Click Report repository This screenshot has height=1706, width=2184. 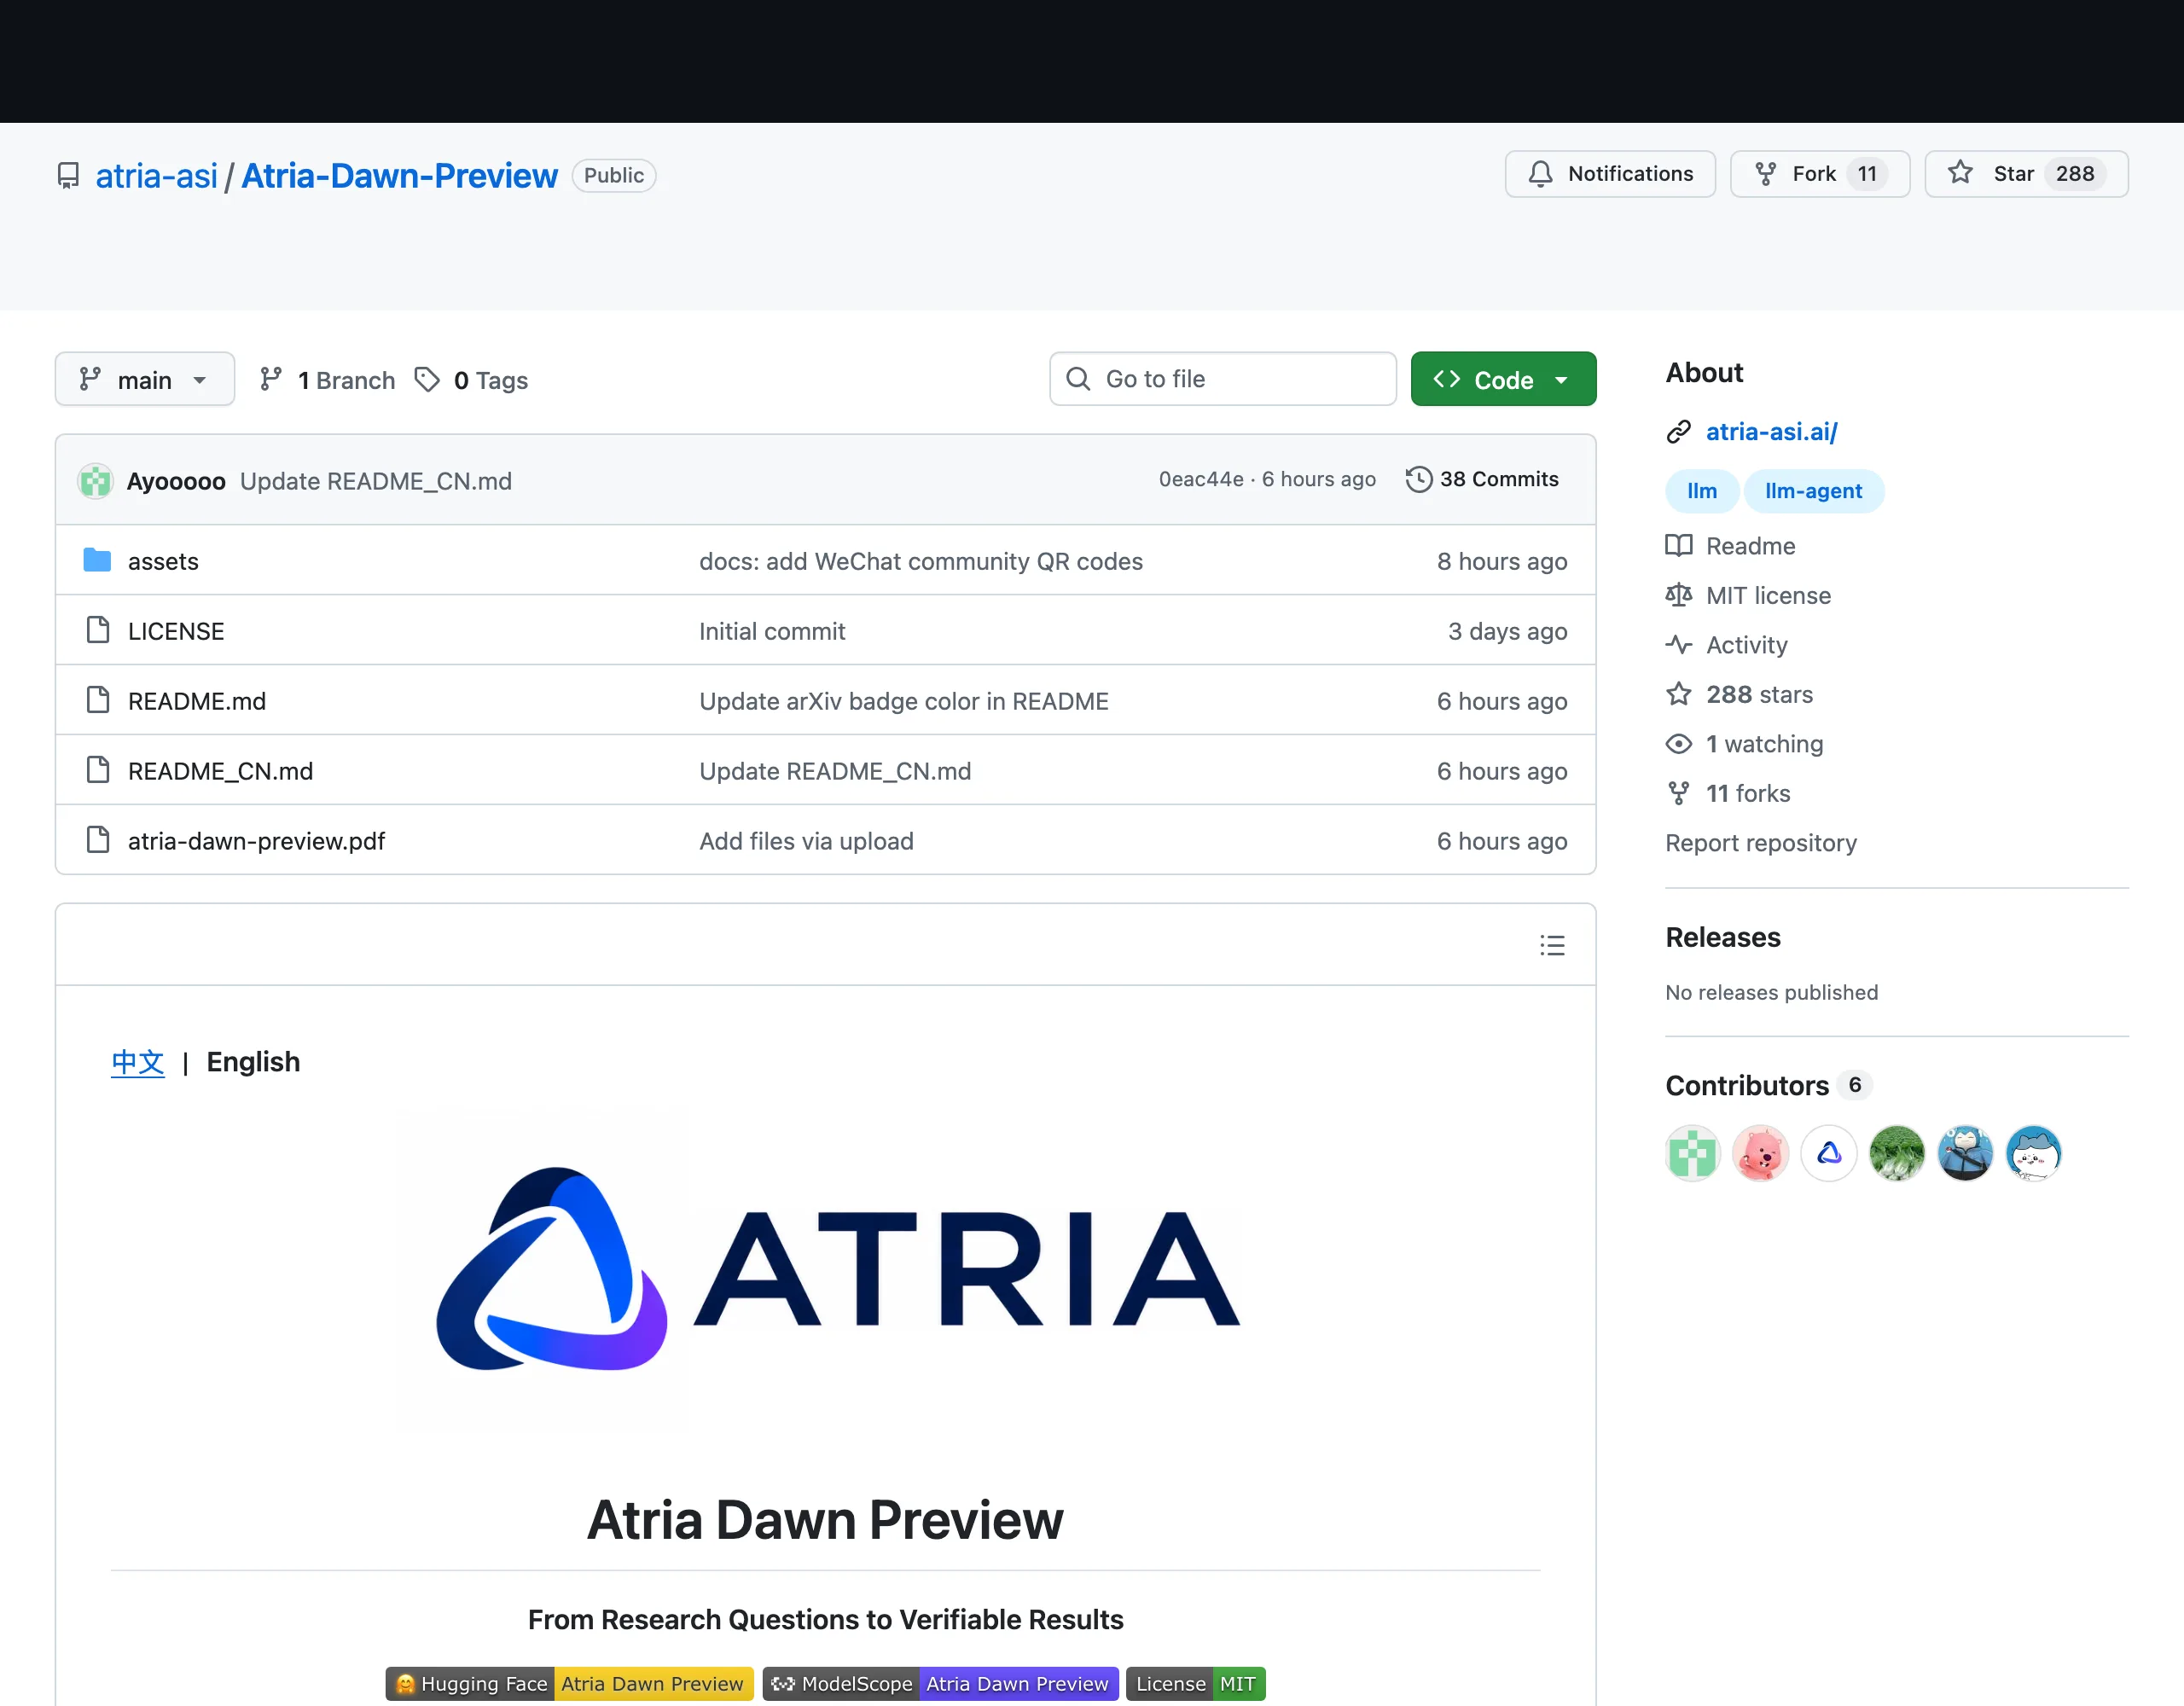coord(1761,843)
